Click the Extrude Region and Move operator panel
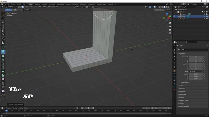 pyautogui.click(x=16, y=104)
